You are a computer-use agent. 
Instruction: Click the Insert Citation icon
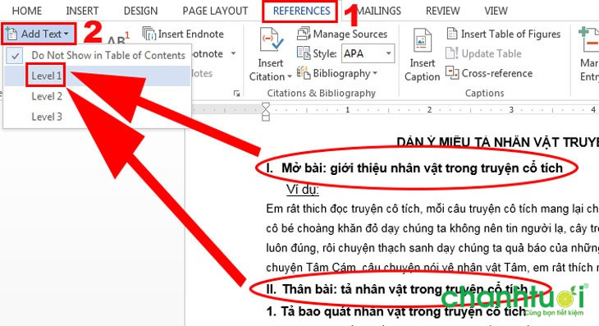coord(272,40)
